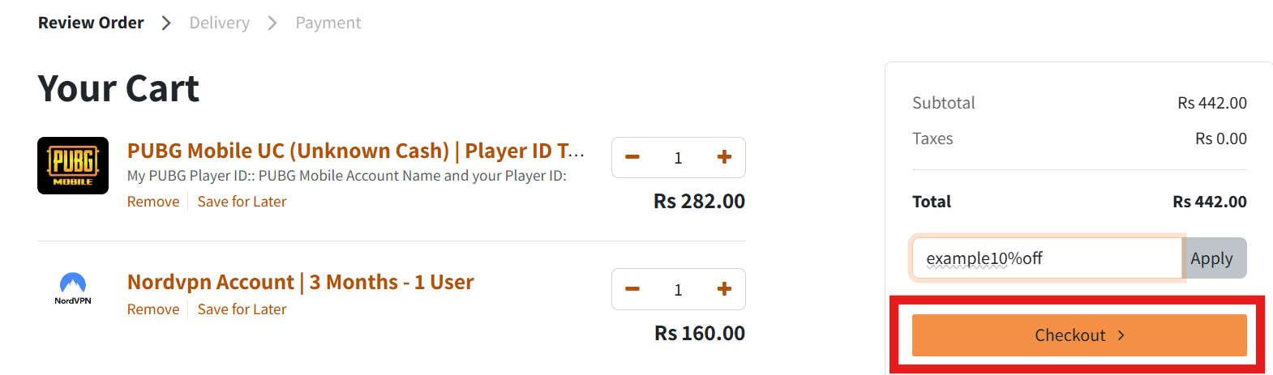Save Nordvpn Account for later
This screenshot has height=375, width=1273.
(242, 309)
